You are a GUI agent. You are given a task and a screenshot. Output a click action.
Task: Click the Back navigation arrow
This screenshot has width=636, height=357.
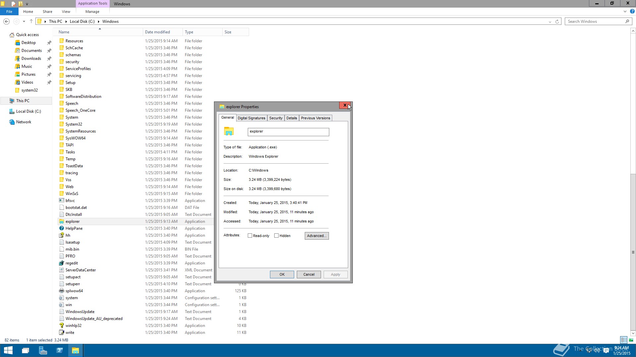point(6,21)
